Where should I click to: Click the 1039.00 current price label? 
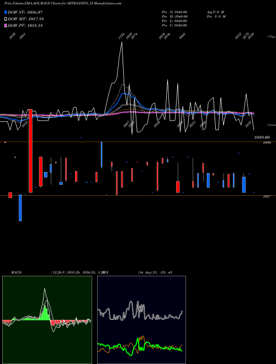pyautogui.click(x=262, y=137)
